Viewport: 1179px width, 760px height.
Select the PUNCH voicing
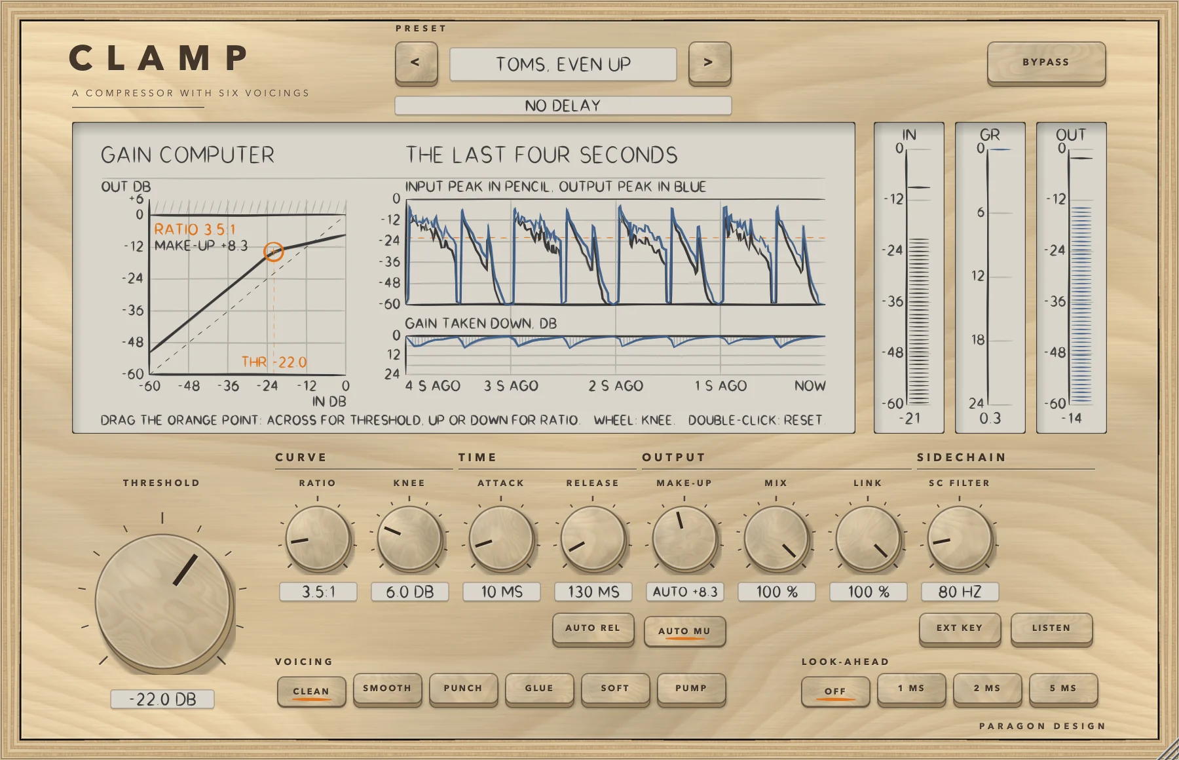(x=464, y=689)
